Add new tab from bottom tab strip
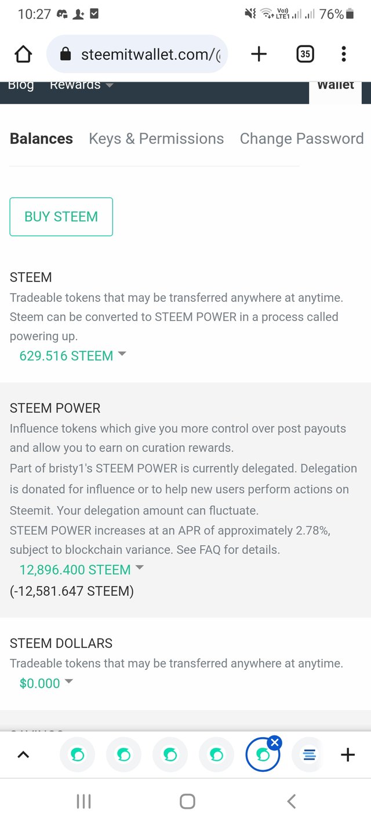Image resolution: width=371 pixels, height=824 pixels. [347, 754]
